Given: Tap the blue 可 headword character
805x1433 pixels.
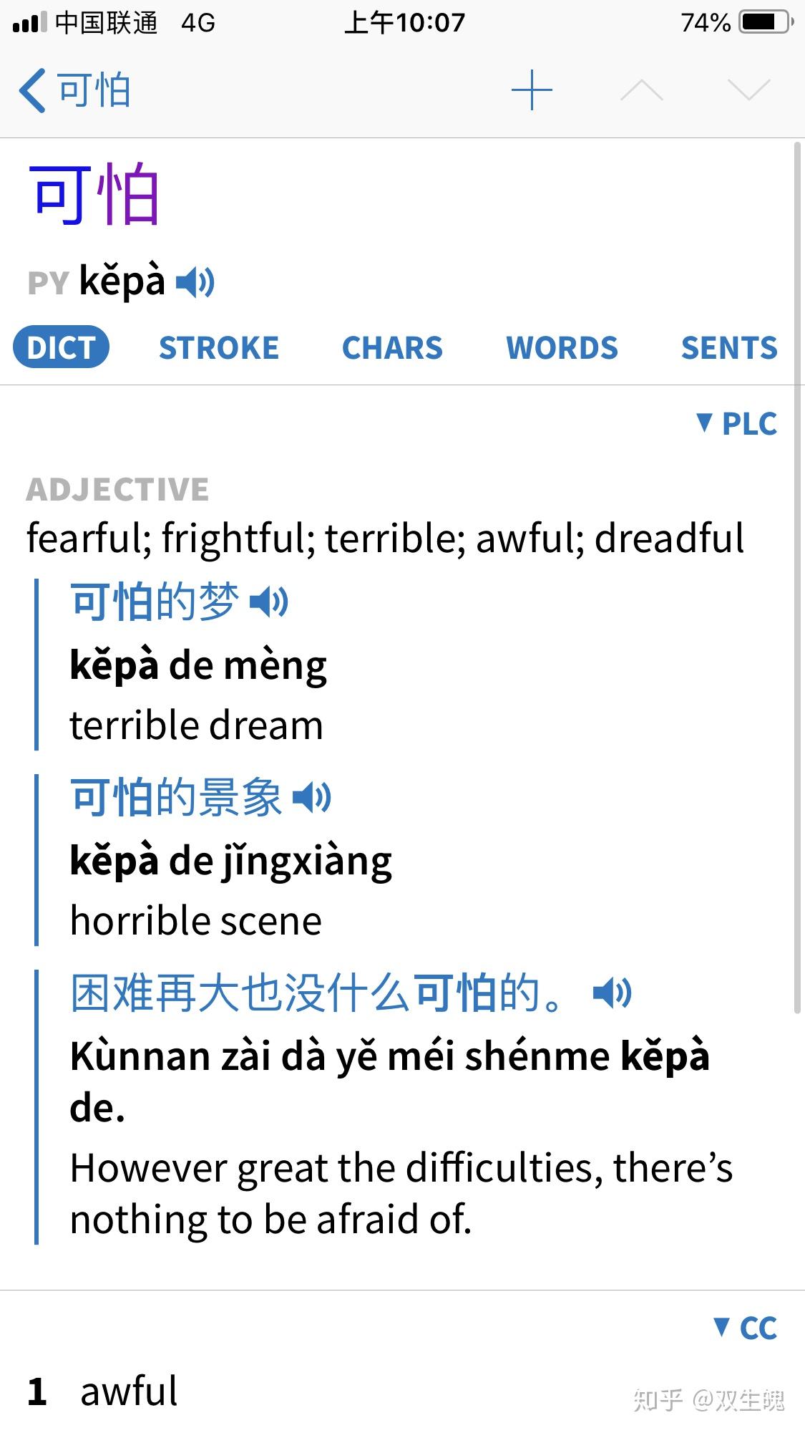Looking at the screenshot, I should coord(60,194).
